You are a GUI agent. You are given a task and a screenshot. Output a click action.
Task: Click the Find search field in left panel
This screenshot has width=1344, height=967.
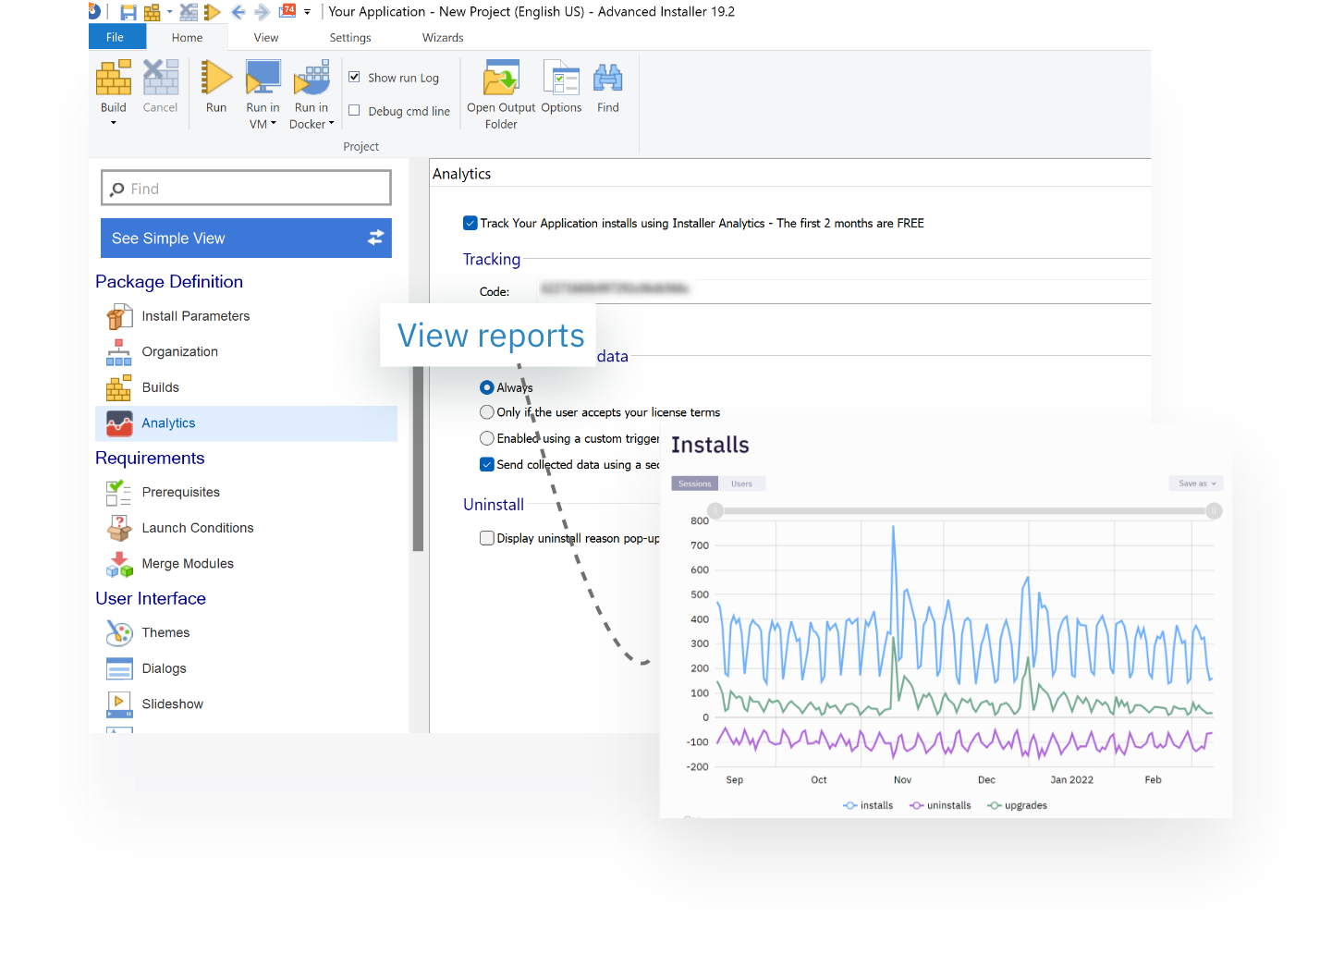pyautogui.click(x=246, y=189)
